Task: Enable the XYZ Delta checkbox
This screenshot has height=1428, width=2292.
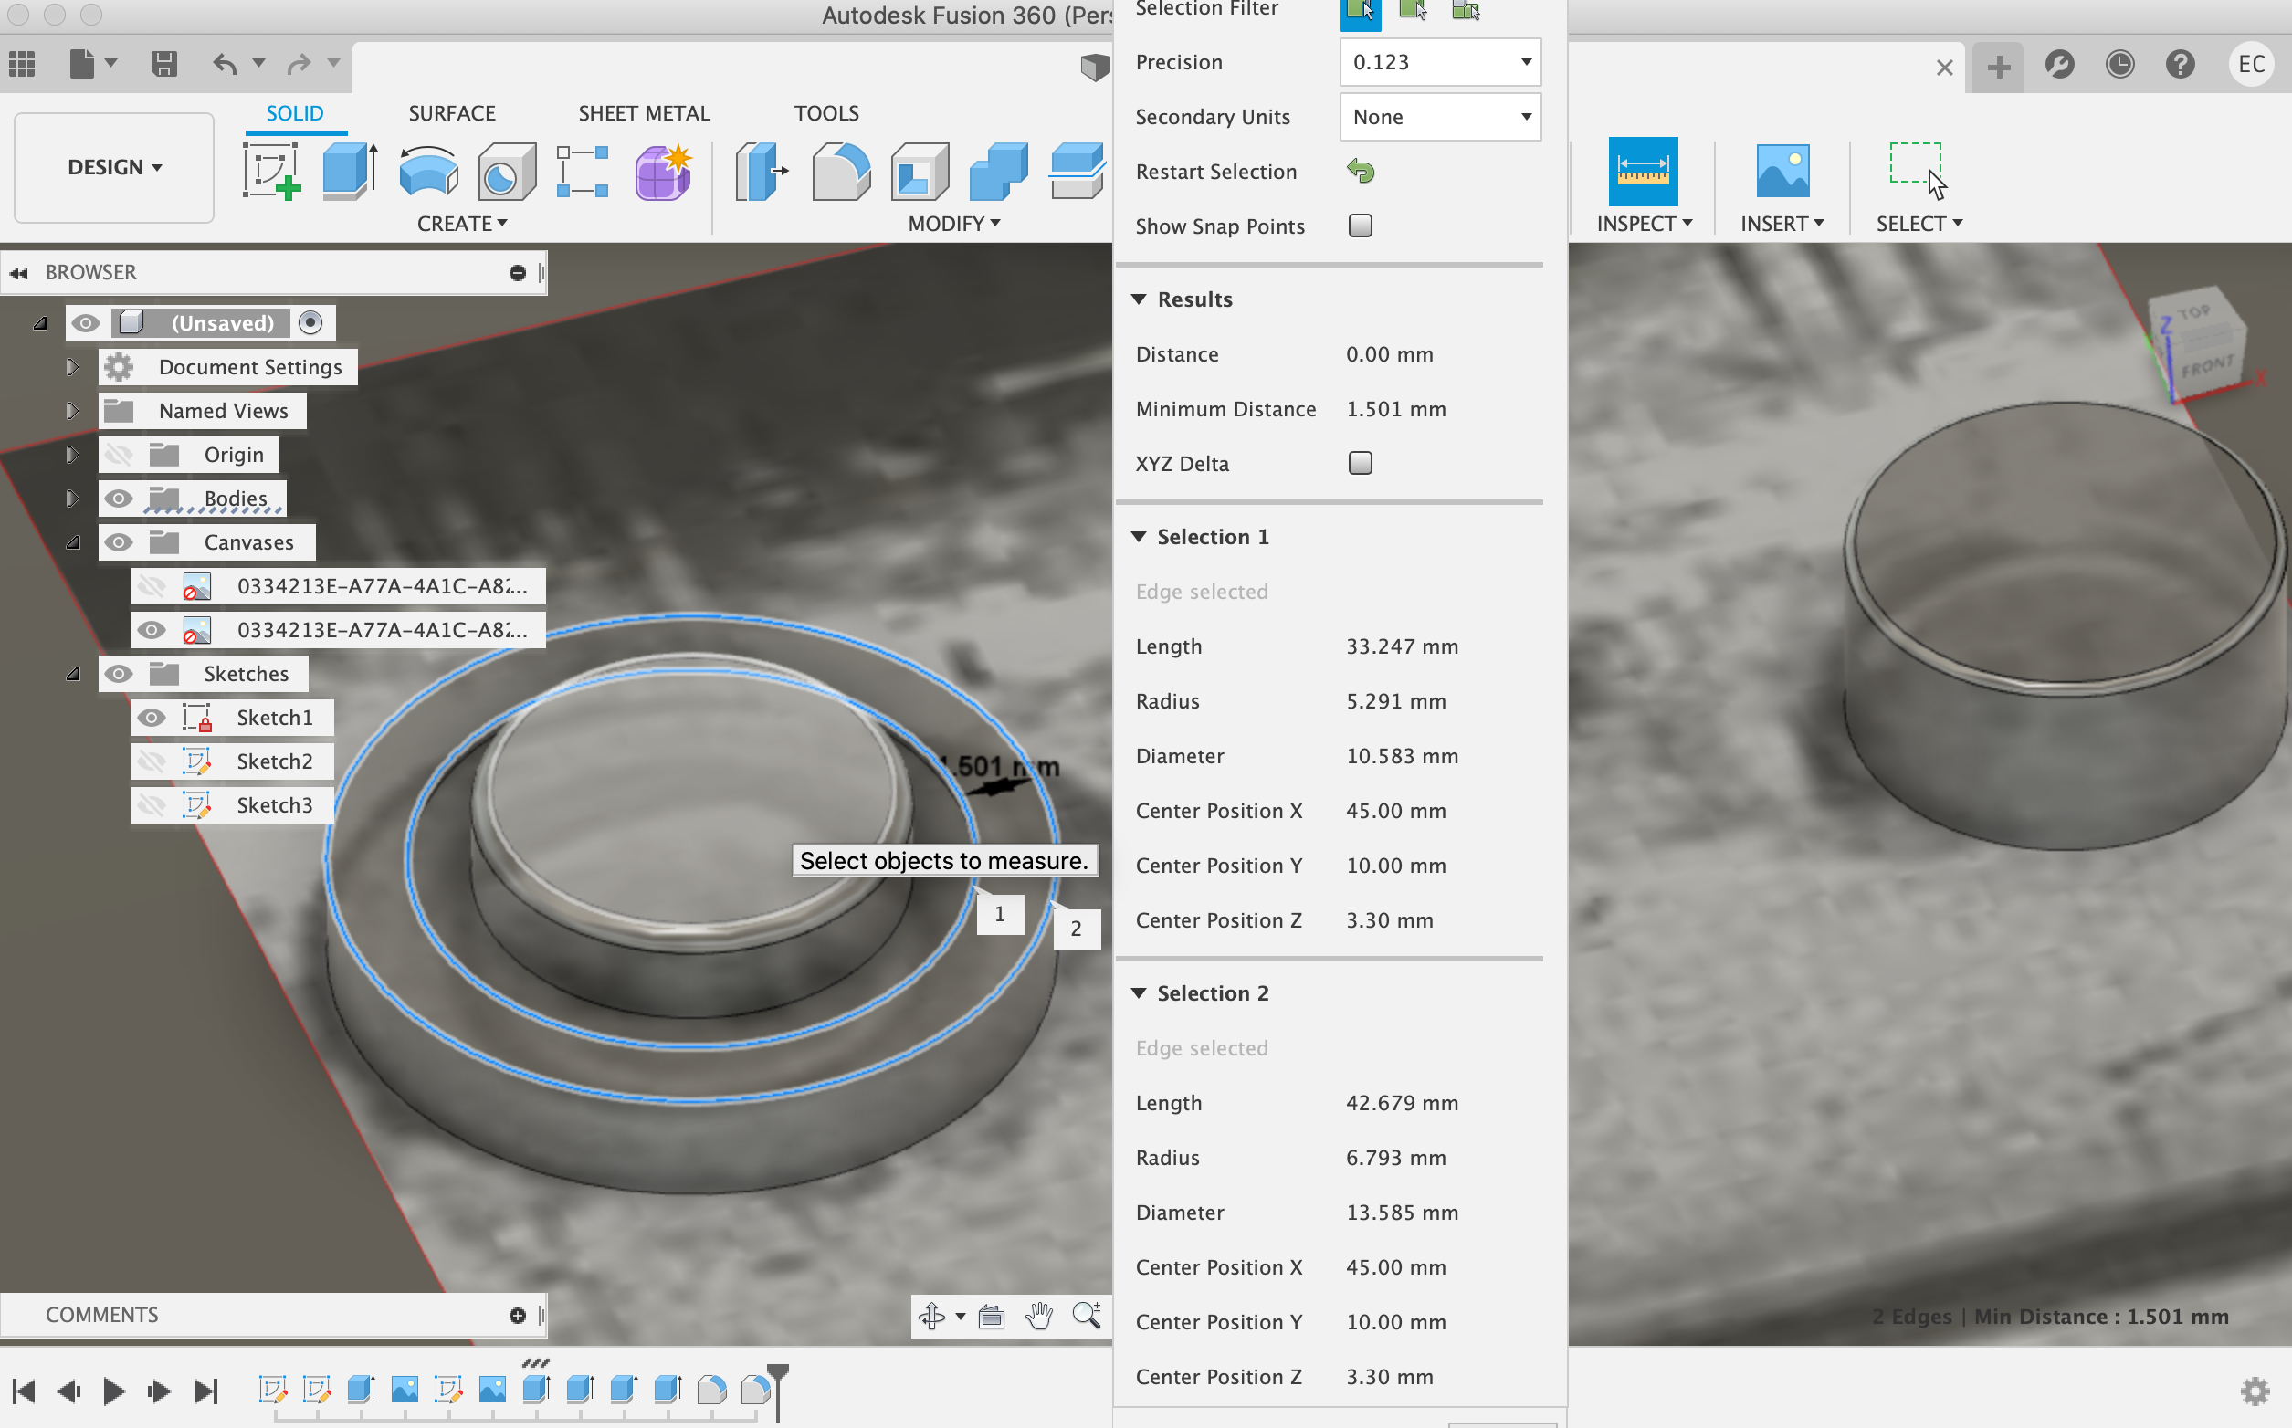Action: (x=1360, y=463)
